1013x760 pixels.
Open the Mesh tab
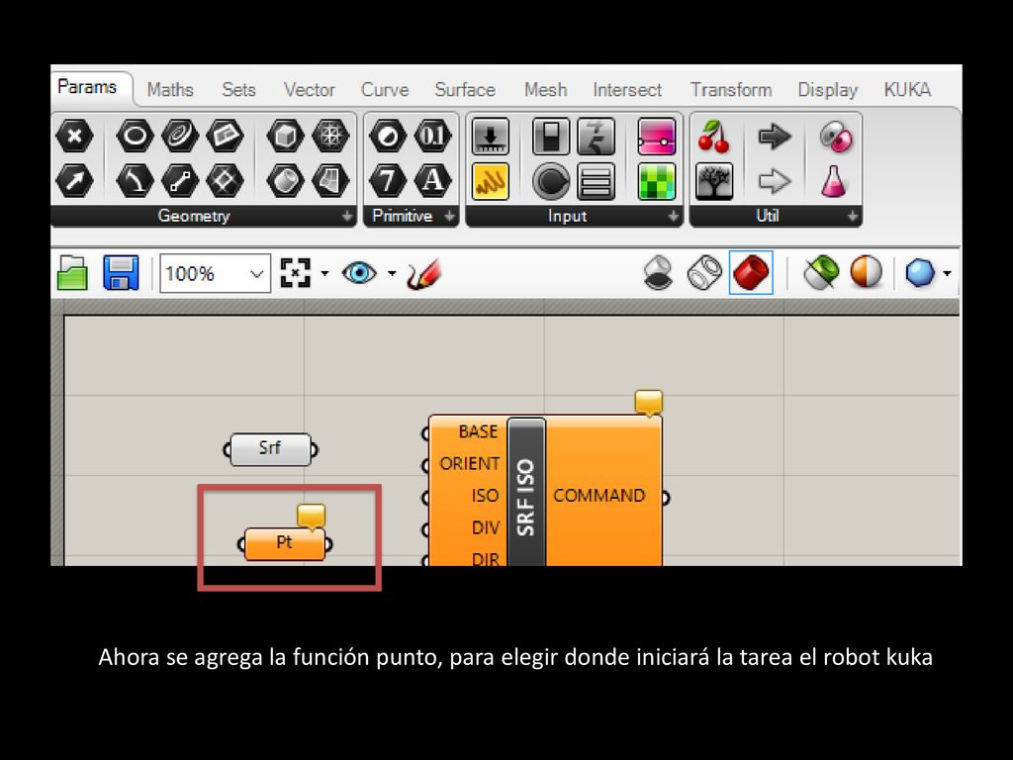click(x=545, y=89)
